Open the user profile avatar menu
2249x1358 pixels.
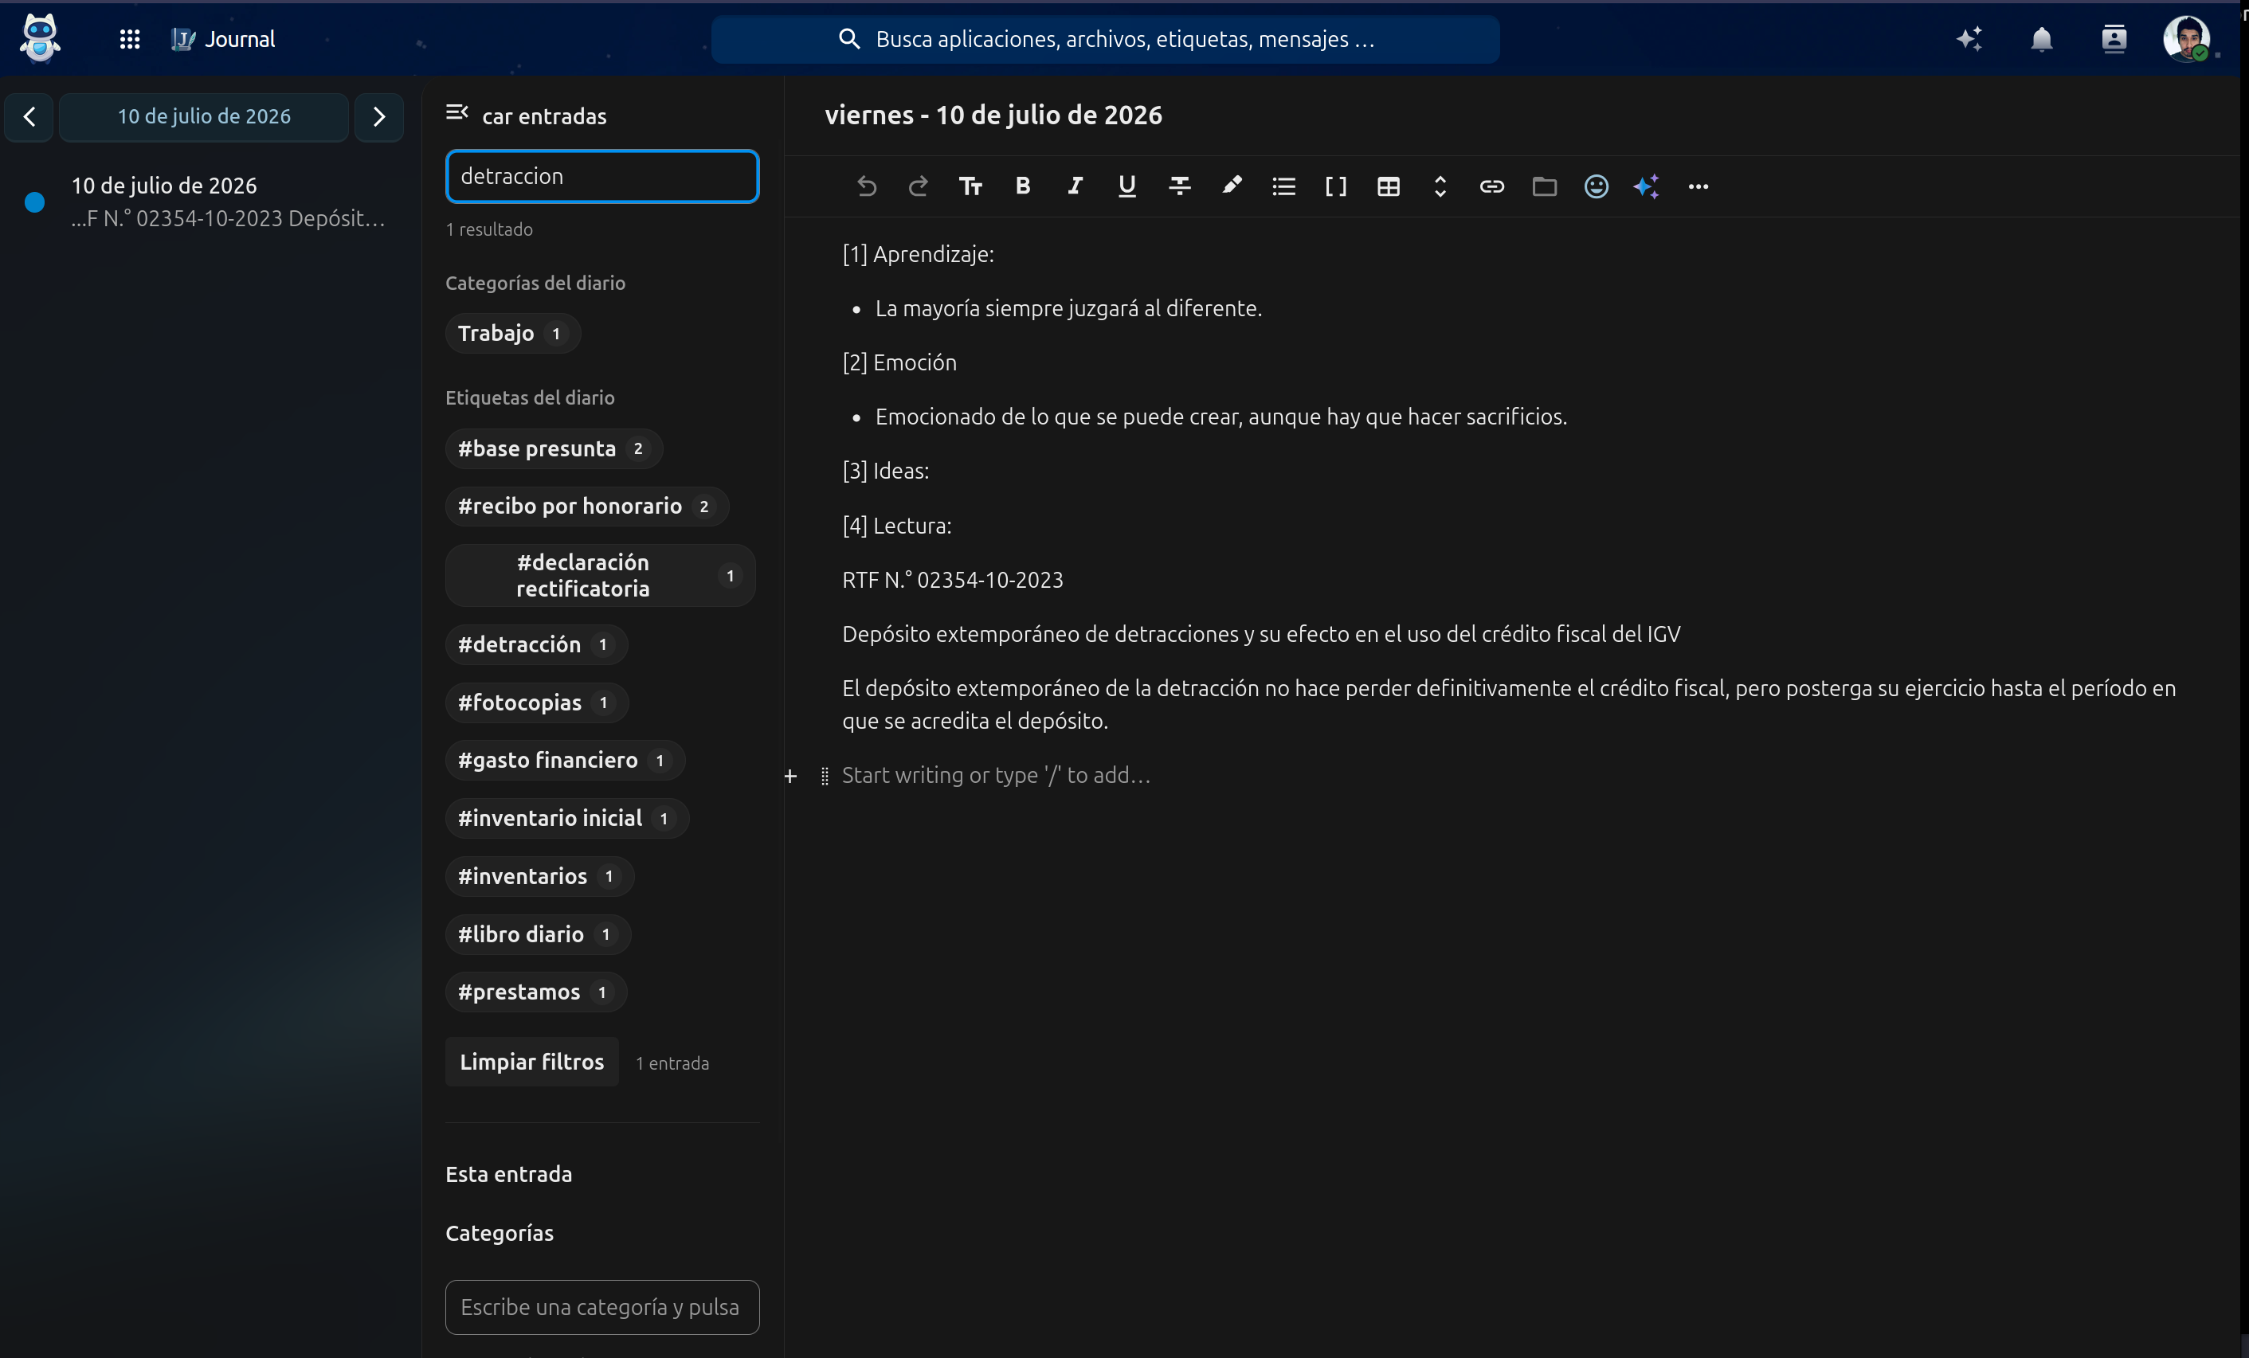(x=2186, y=39)
